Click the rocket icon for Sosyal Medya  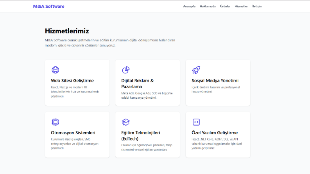(x=196, y=70)
